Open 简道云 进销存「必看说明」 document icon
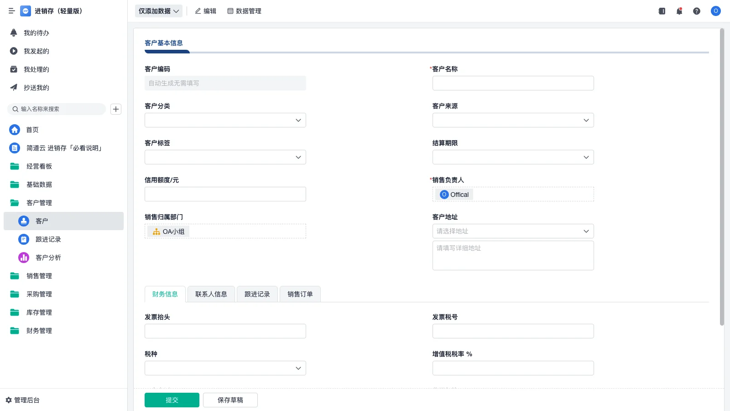This screenshot has width=730, height=411. click(x=15, y=148)
